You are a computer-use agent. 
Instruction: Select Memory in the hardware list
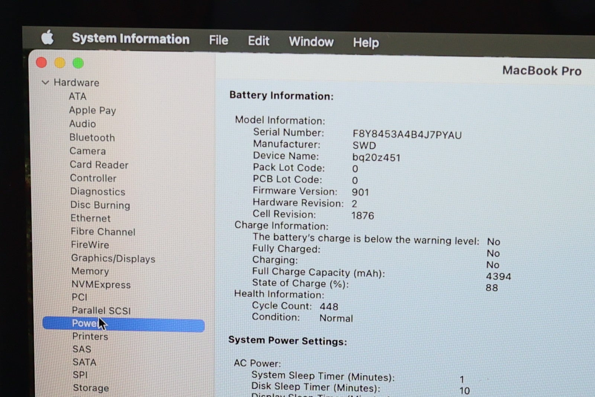pos(90,271)
